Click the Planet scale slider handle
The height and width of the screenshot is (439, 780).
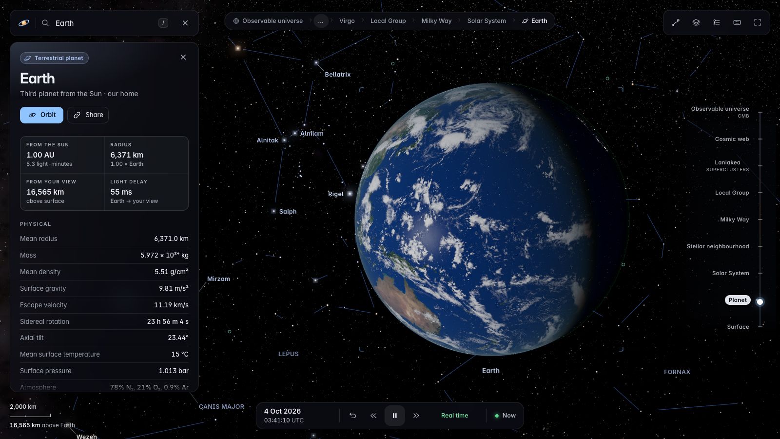pos(760,301)
